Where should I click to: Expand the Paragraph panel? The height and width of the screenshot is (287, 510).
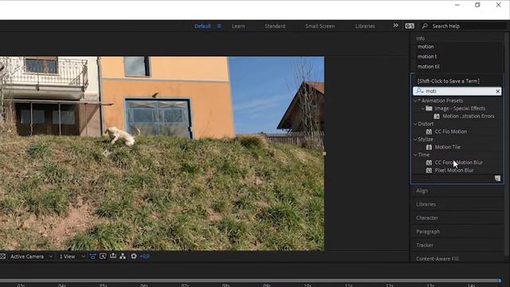428,232
